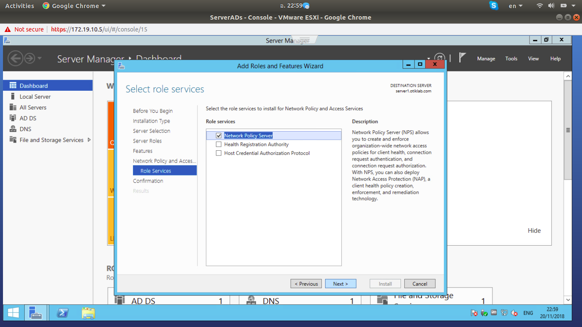Open the Network Policy and Access step

coord(164,161)
